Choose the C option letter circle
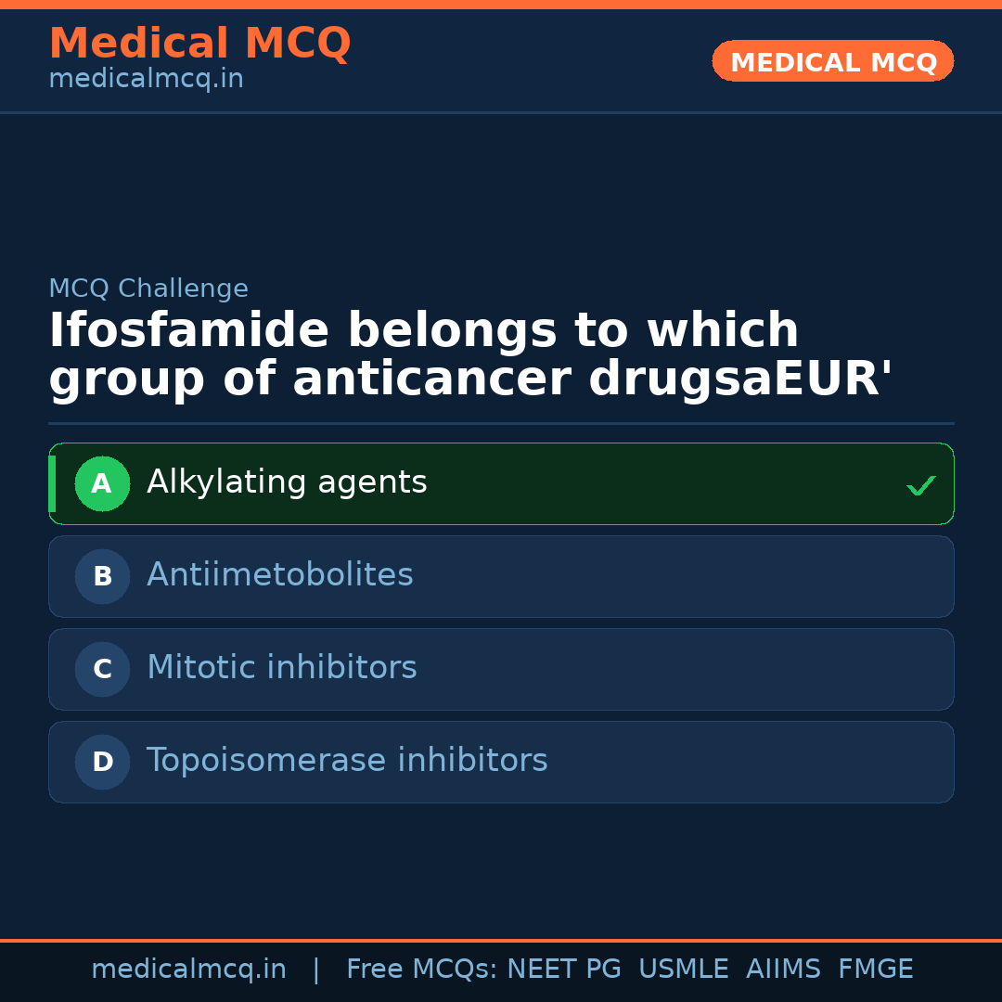Viewport: 1002px width, 1002px height. 102,669
